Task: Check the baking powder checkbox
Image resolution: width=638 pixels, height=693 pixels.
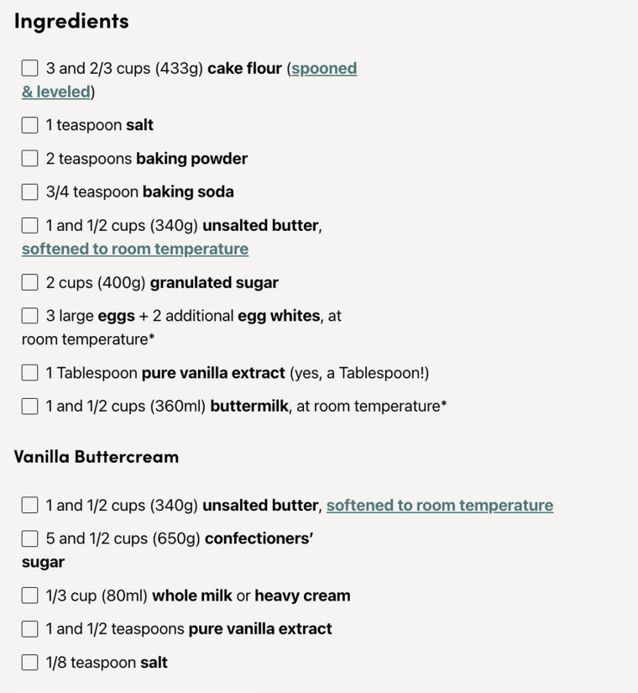Action: 29,158
